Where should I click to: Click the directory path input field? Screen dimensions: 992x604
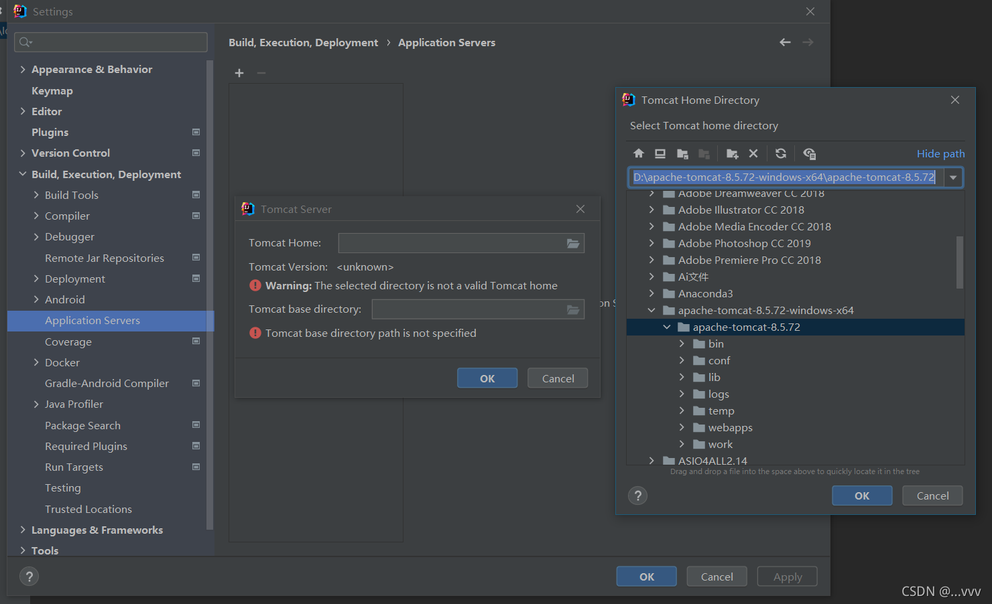tap(786, 177)
